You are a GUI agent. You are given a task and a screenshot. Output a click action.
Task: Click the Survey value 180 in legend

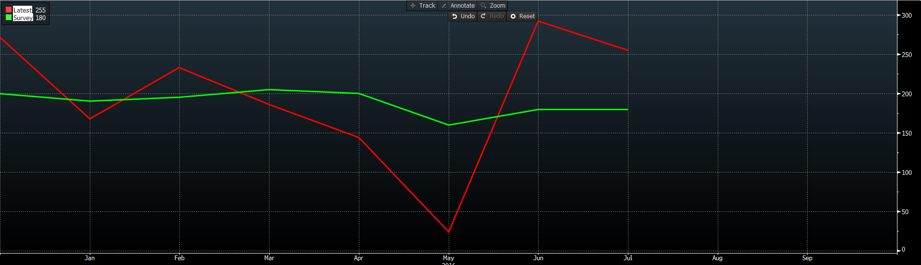[x=41, y=18]
